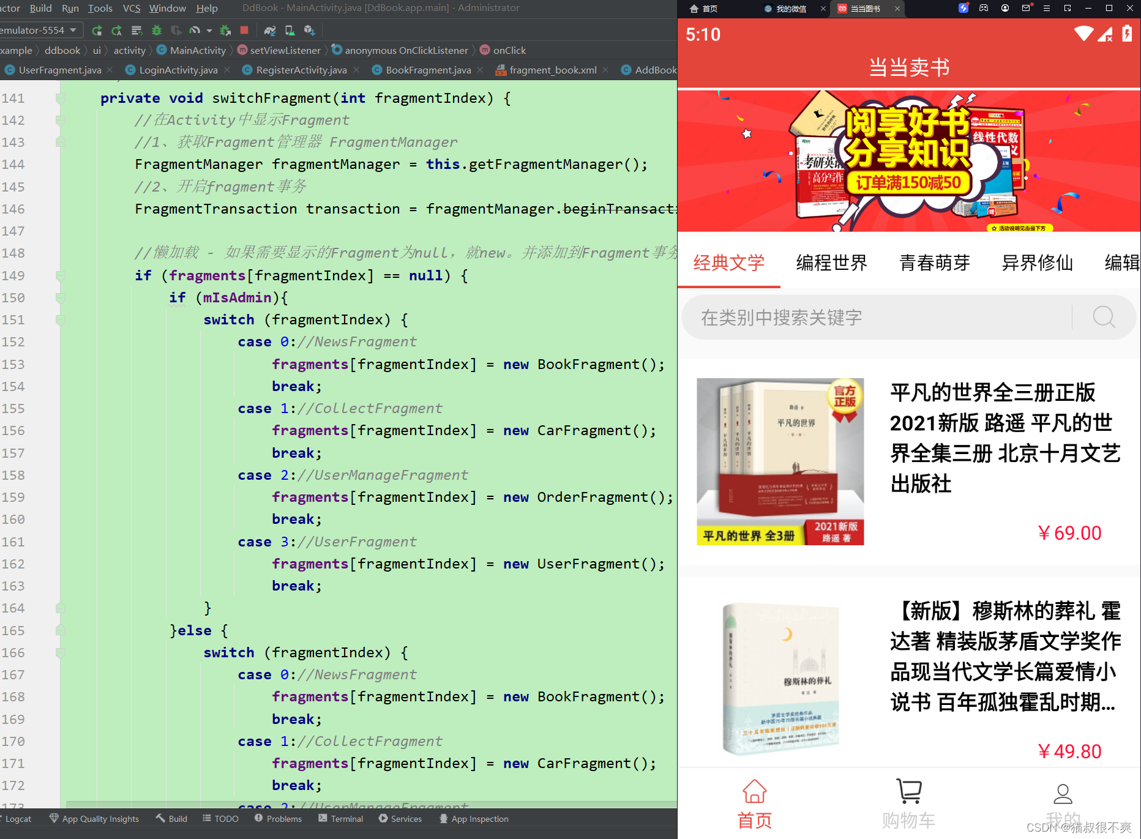This screenshot has height=839, width=1141.
Task: Open the 穆斯林的葬礼 book cover thumbnail
Action: (780, 679)
